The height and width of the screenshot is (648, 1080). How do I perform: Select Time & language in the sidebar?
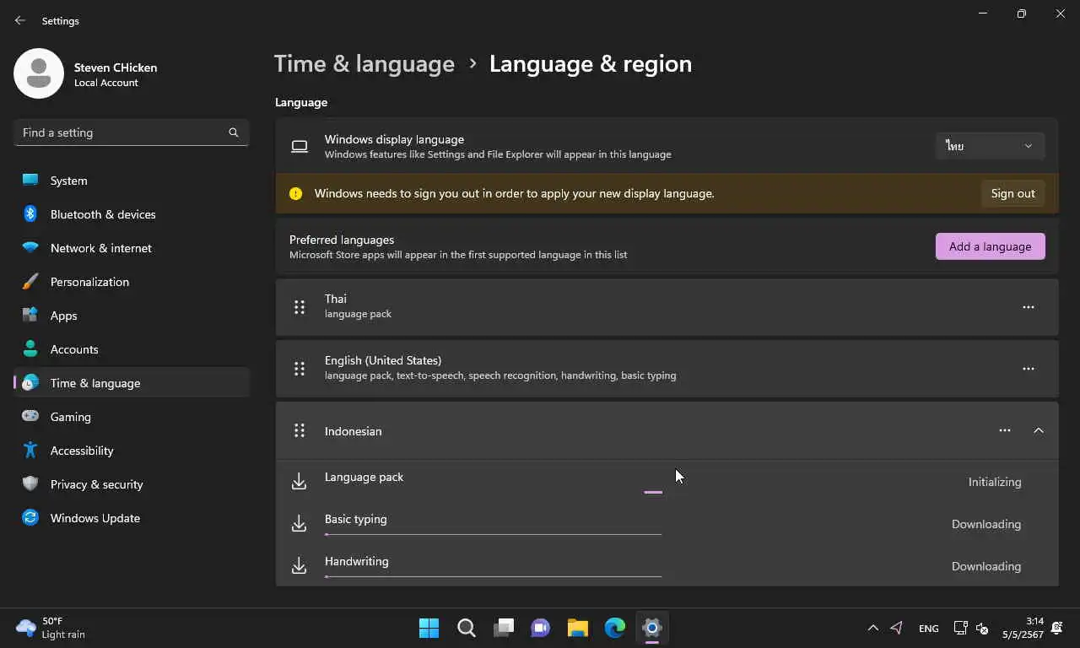pos(132,383)
